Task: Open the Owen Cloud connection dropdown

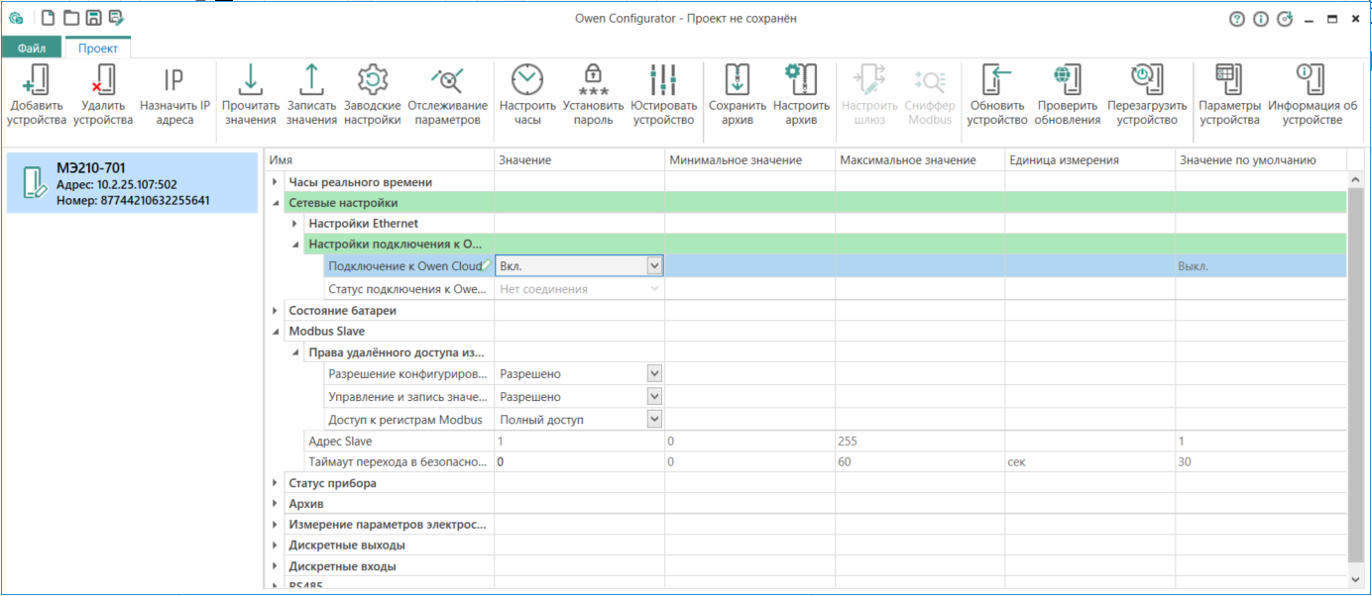Action: (653, 265)
